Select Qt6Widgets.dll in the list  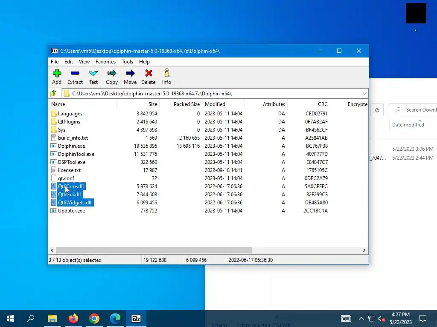pyautogui.click(x=74, y=202)
